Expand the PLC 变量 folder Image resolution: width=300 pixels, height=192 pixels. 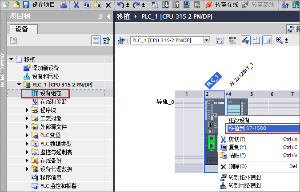pos(27,135)
